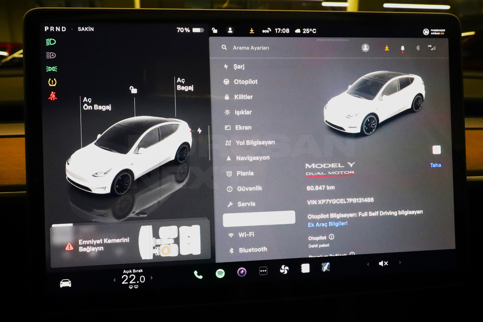This screenshot has height=322, width=483.
Task: Lower volume with left chevron
Action: pyautogui.click(x=368, y=264)
